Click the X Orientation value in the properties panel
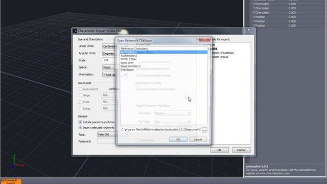 click(x=292, y=4)
